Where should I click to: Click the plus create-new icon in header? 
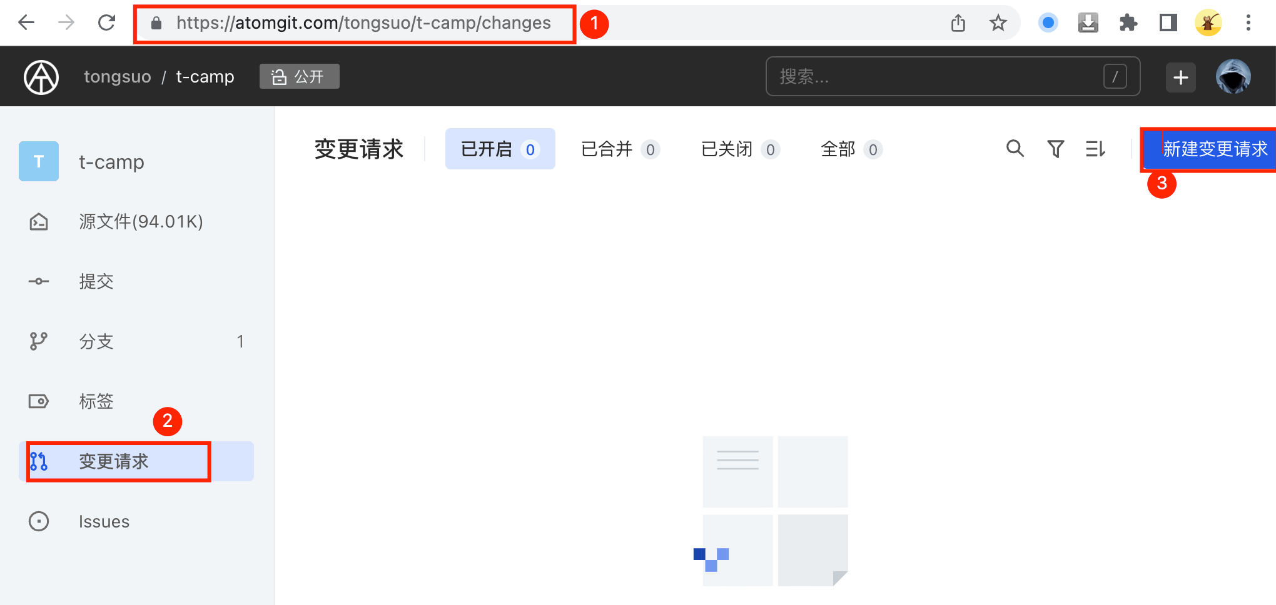pos(1180,77)
